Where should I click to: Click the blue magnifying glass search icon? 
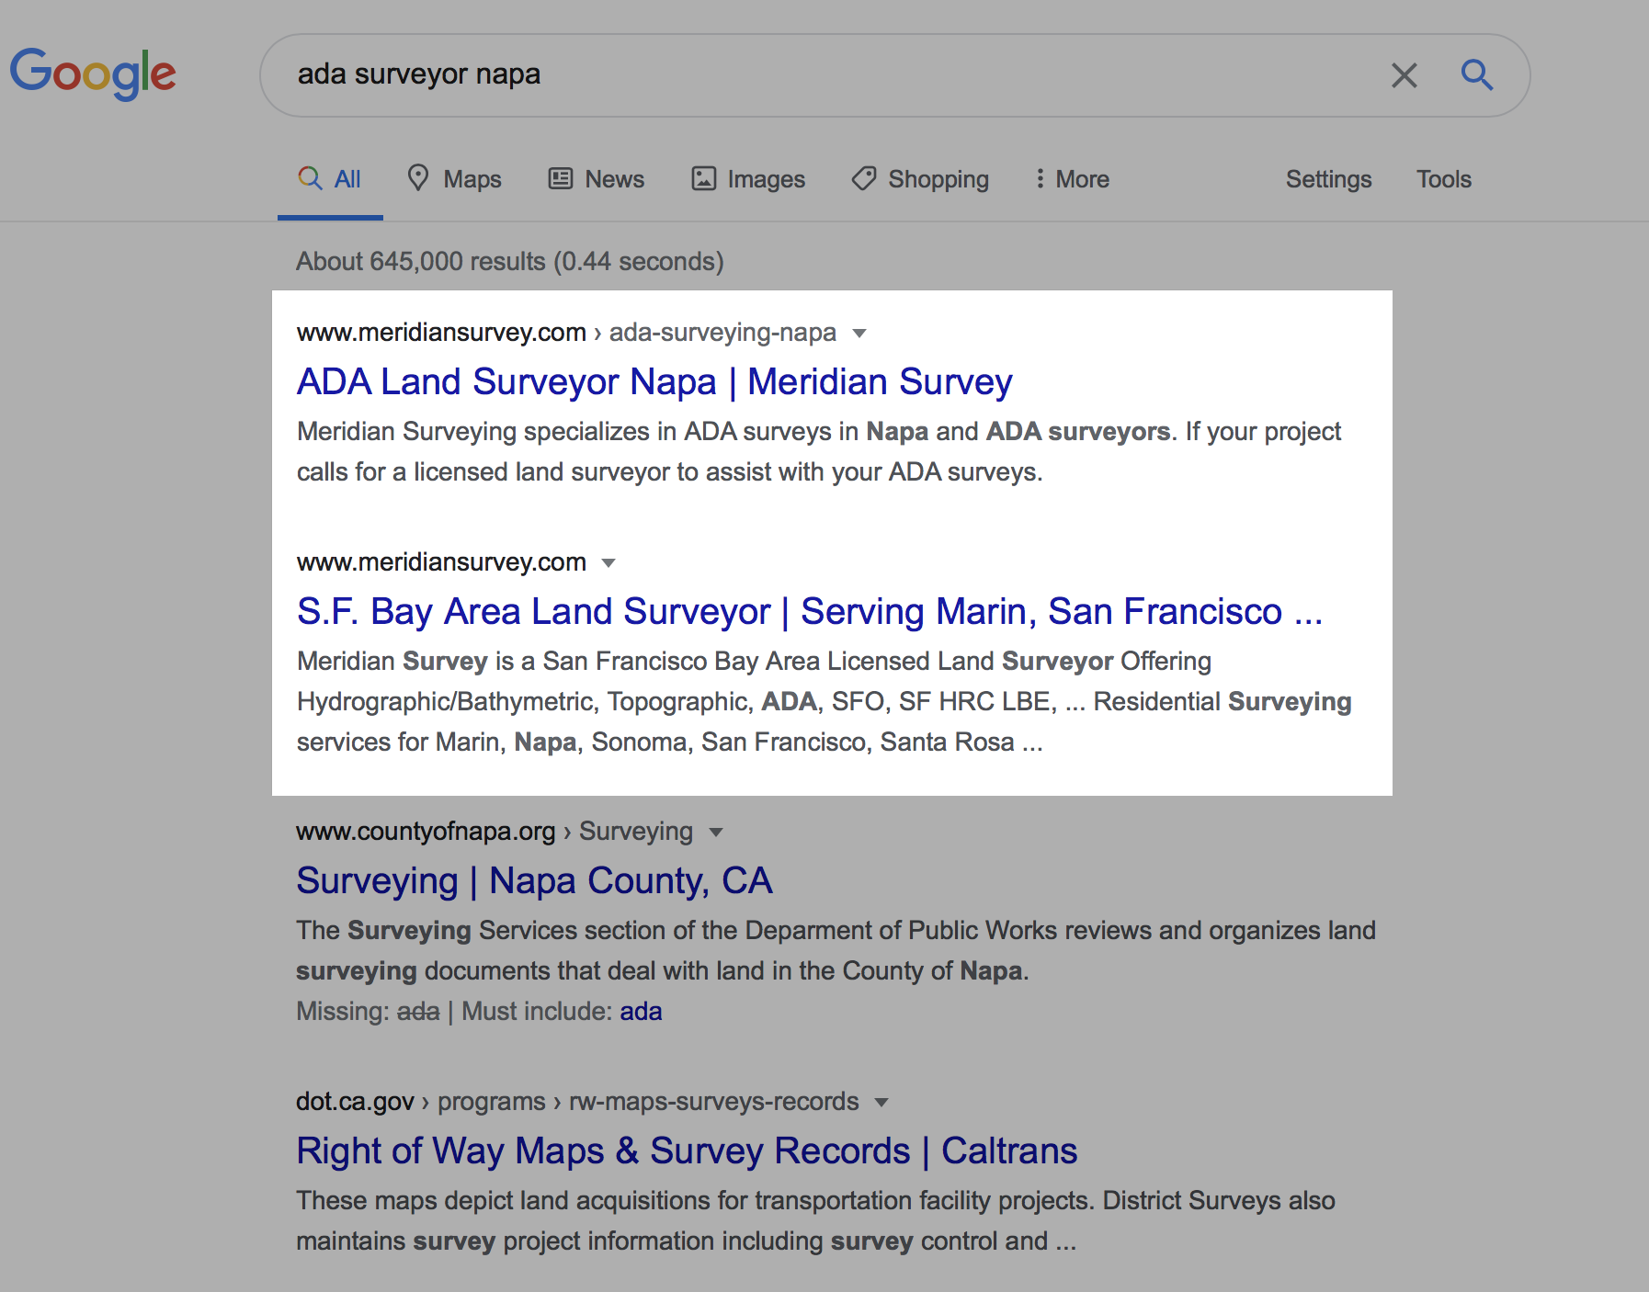1476,74
